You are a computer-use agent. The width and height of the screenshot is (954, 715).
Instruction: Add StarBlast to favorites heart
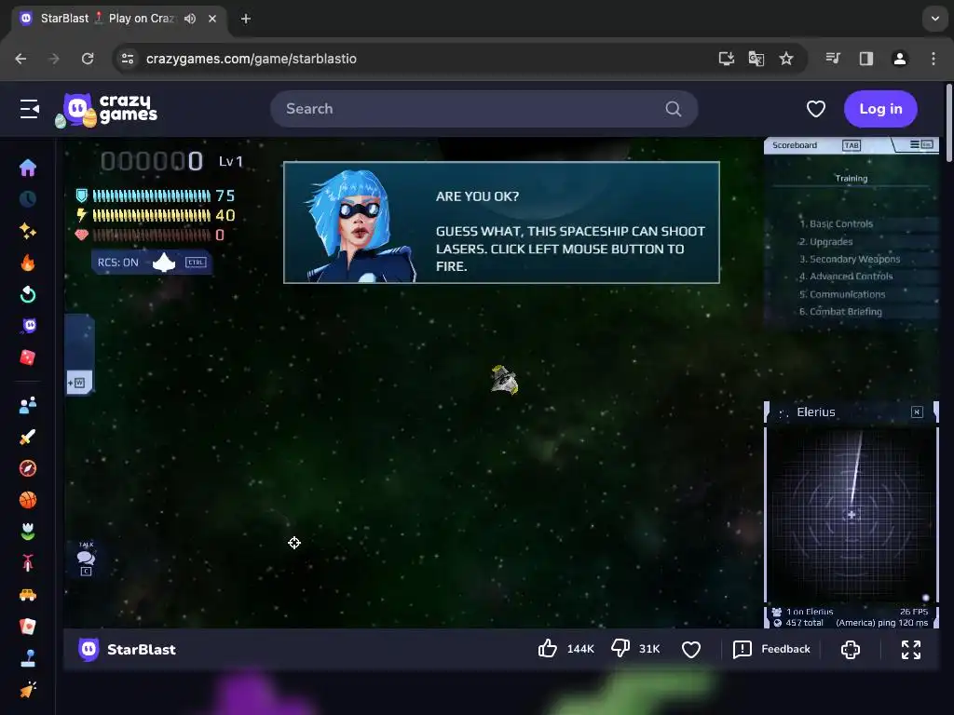691,649
